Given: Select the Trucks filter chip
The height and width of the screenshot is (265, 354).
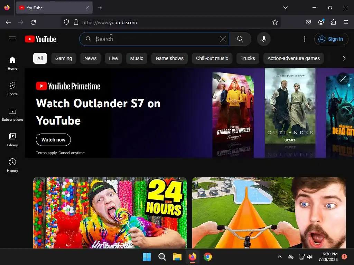Looking at the screenshot, I should pos(248,58).
